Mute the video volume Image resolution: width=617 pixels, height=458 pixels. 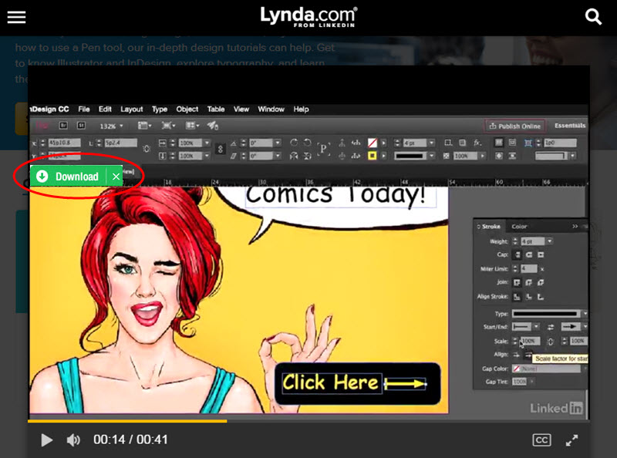(73, 440)
